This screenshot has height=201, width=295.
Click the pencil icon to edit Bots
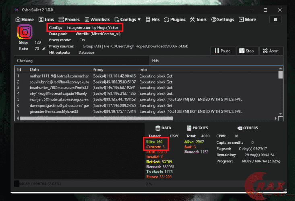pos(44,49)
